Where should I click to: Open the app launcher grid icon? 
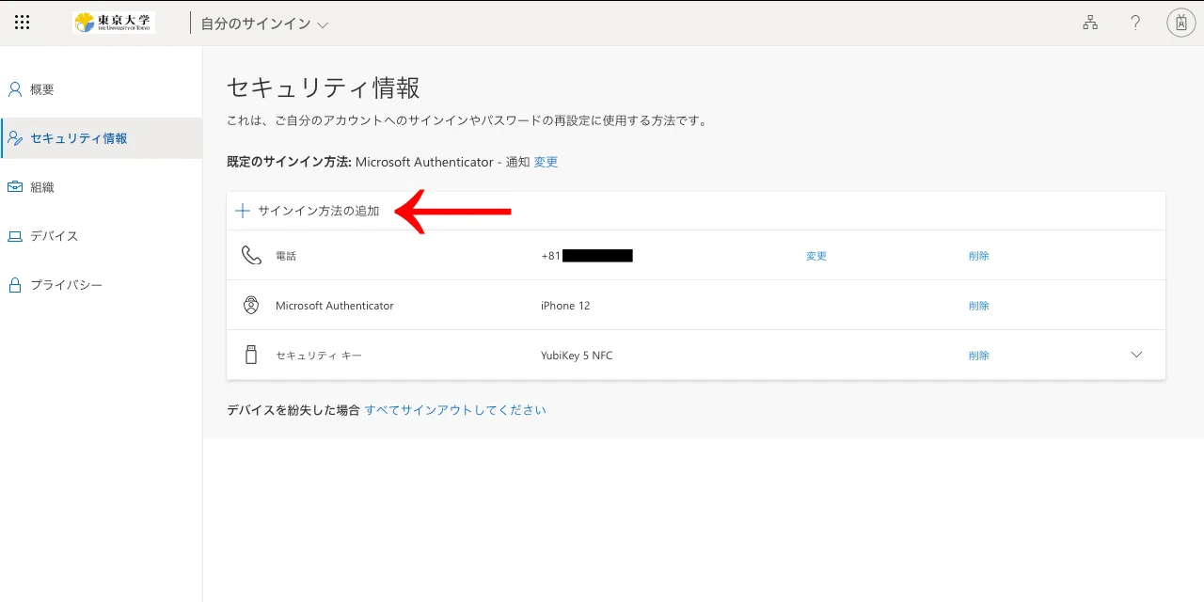[23, 23]
